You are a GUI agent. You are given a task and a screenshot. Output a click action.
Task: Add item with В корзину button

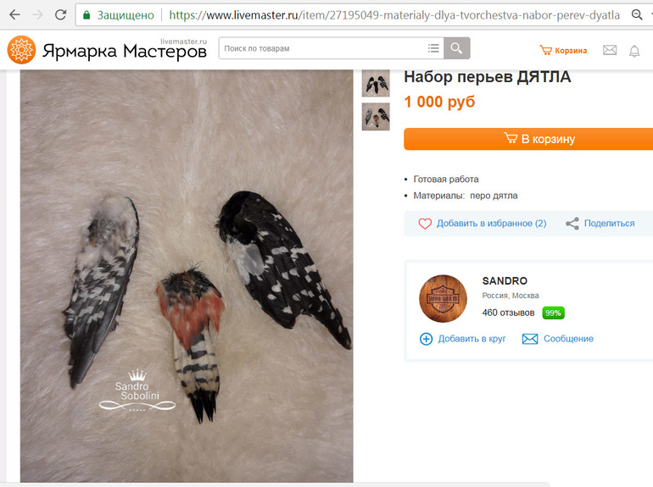pyautogui.click(x=528, y=139)
